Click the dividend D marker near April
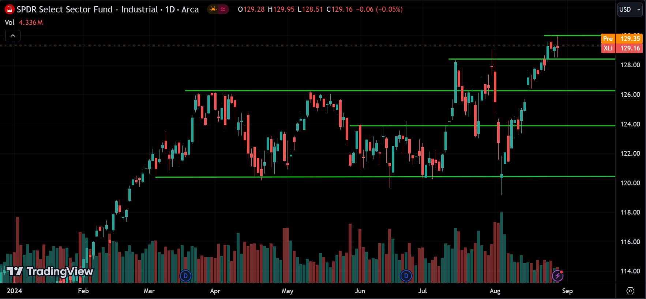 click(x=186, y=276)
